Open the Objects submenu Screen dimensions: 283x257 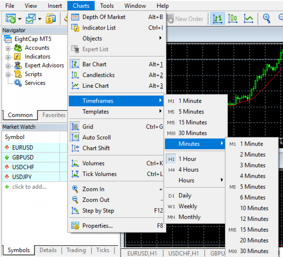[x=116, y=39]
